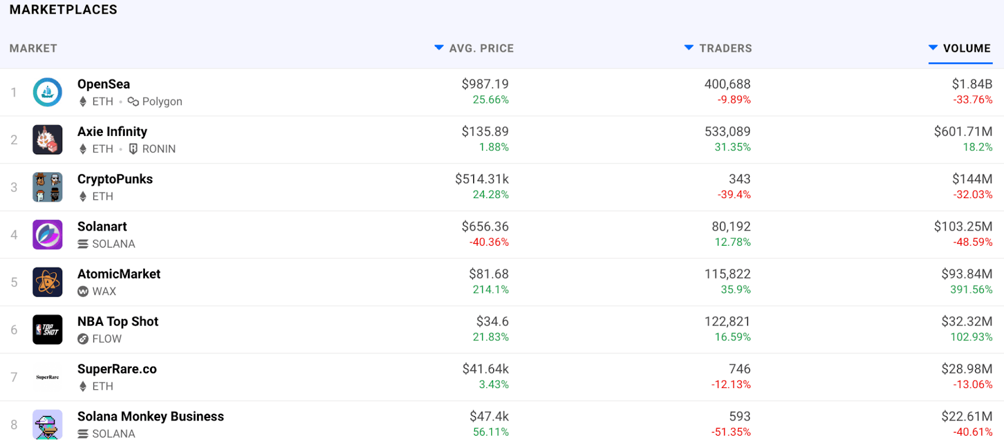This screenshot has width=1004, height=445.
Task: Click the NBA Top Shot logo
Action: point(48,330)
